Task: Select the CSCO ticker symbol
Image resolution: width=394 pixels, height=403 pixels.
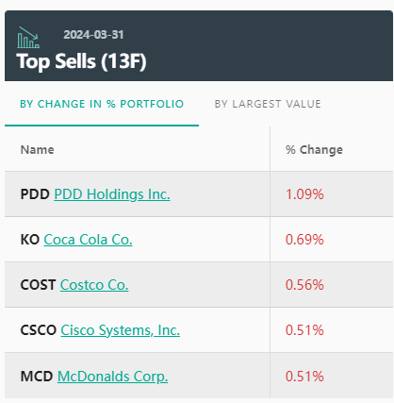Action: [x=39, y=330]
